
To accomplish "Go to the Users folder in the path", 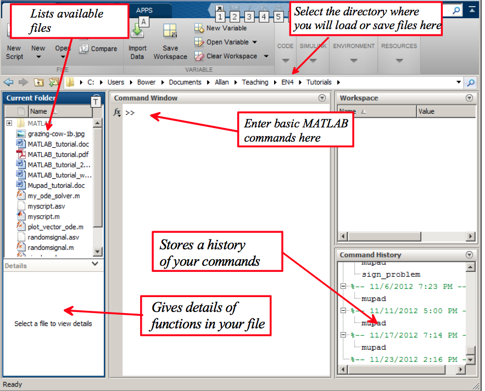I will (116, 82).
